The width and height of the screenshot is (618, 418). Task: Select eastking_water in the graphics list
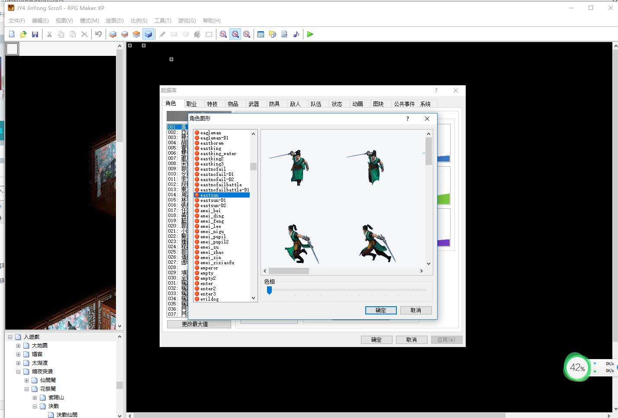tap(218, 153)
